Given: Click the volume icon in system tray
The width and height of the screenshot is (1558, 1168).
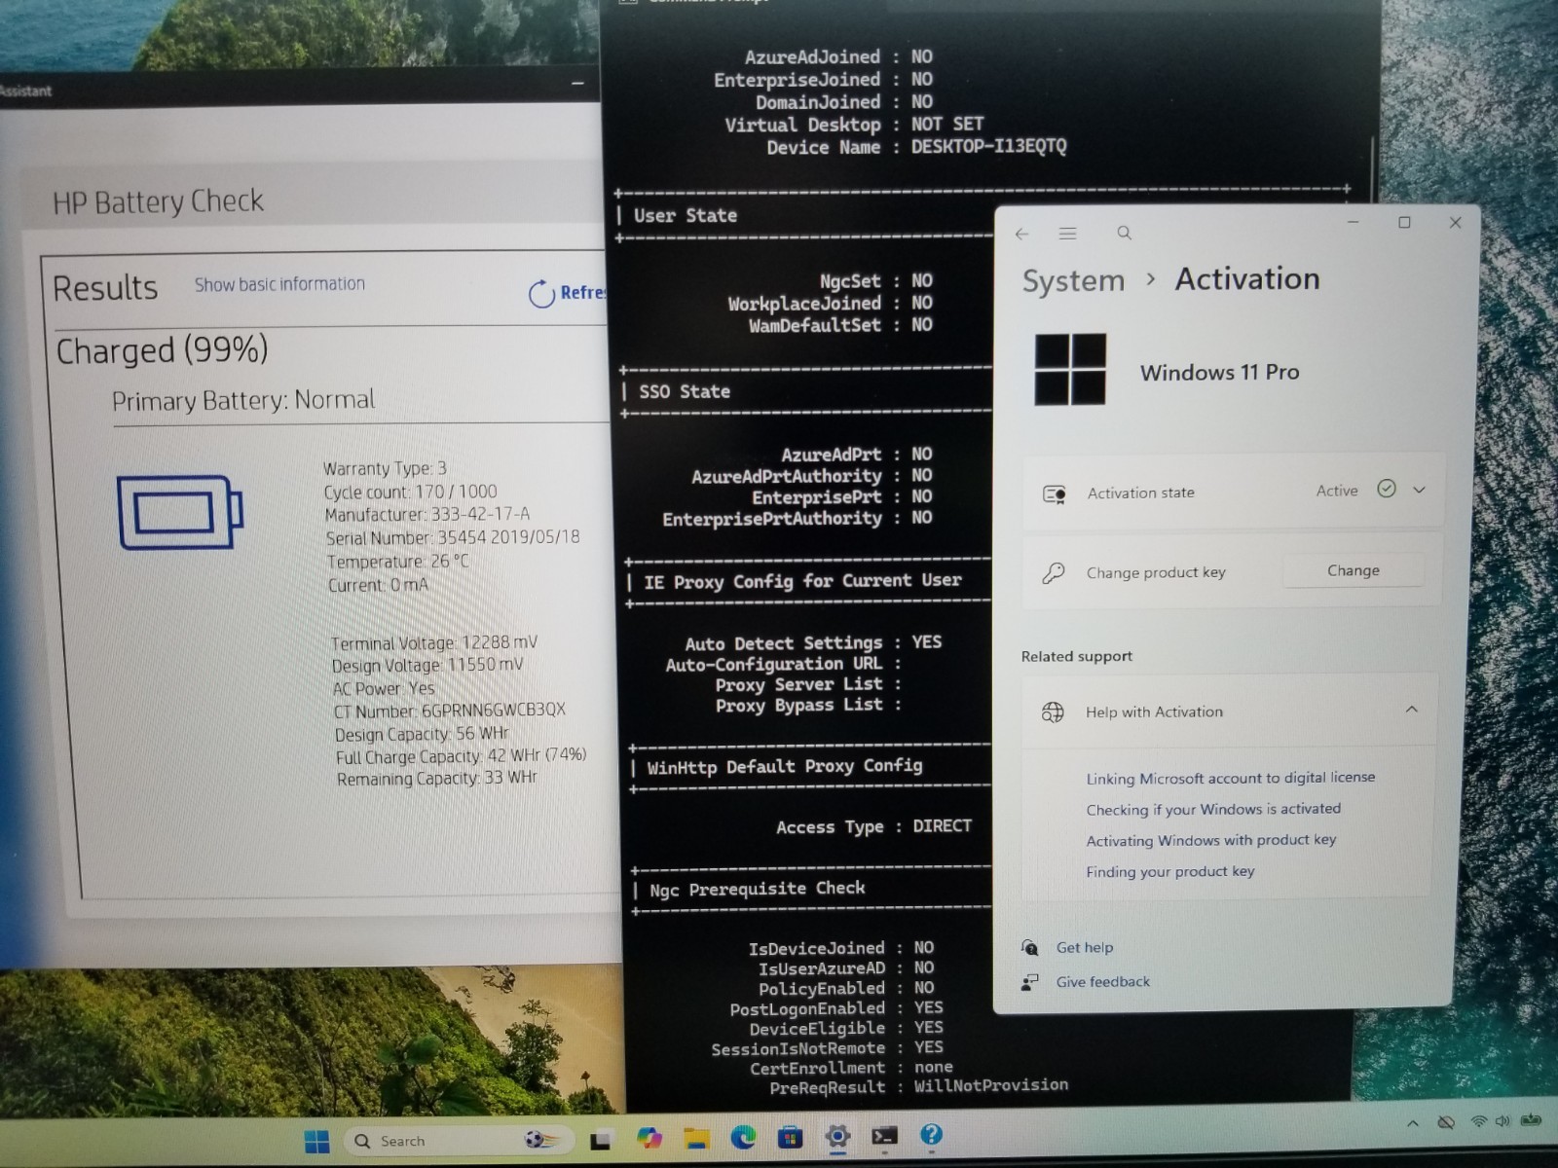Looking at the screenshot, I should pos(1502,1120).
